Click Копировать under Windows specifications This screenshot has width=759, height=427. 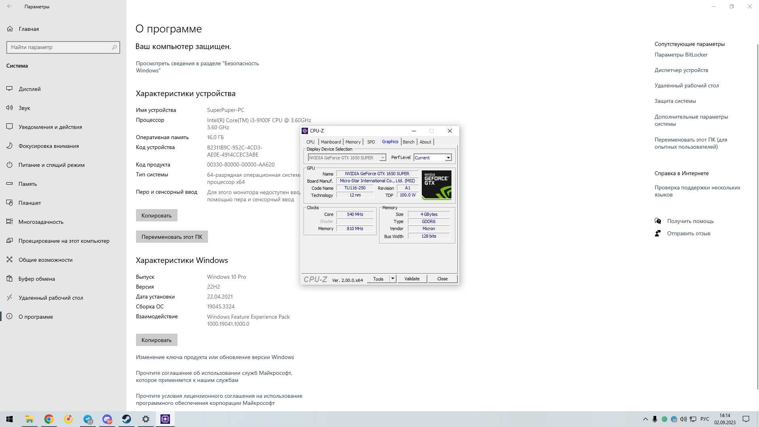click(157, 340)
